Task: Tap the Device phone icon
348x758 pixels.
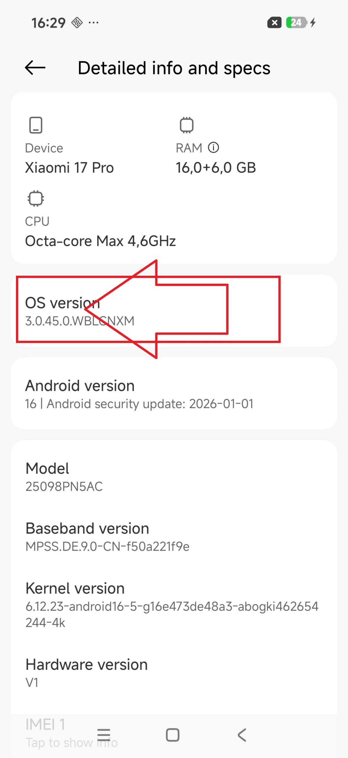Action: (x=36, y=125)
